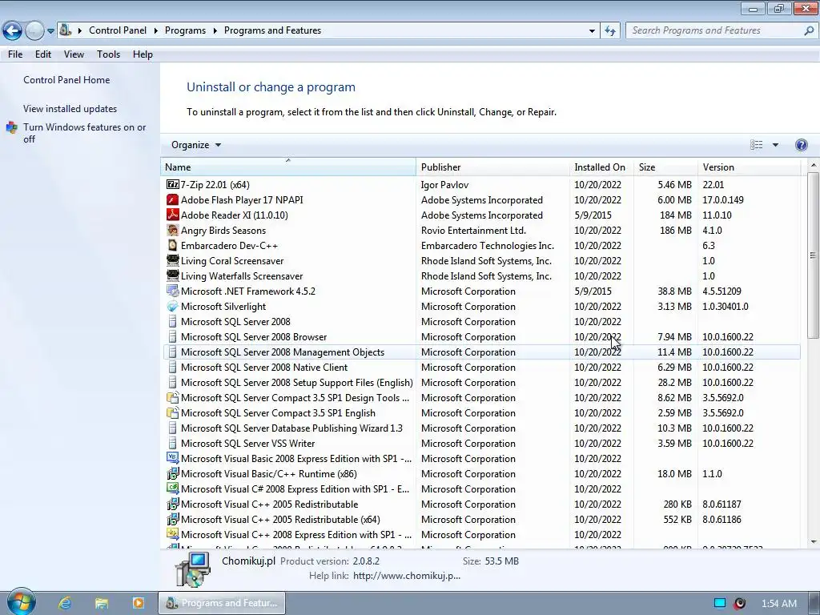Launch Internet Explorer from the taskbar
This screenshot has height=615, width=820.
click(65, 603)
